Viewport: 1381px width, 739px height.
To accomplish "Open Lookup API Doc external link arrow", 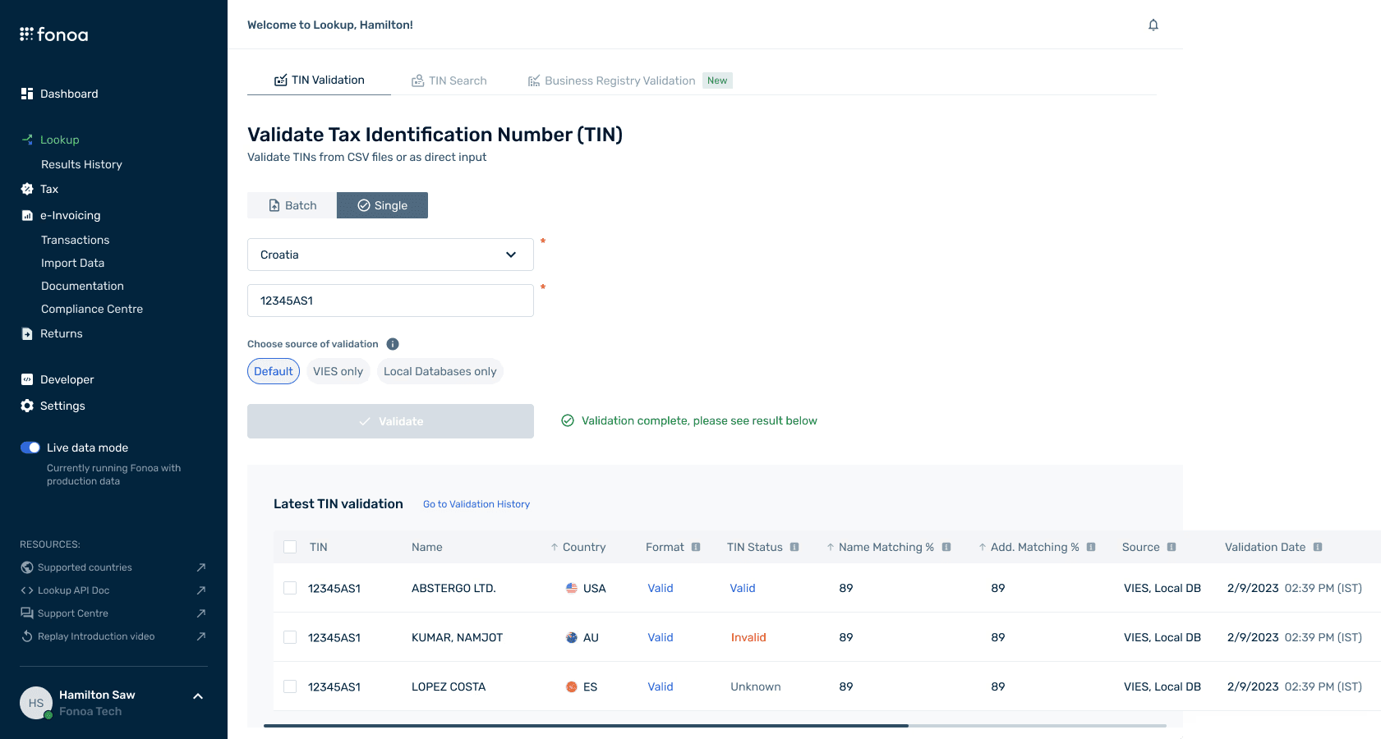I will click(x=201, y=590).
